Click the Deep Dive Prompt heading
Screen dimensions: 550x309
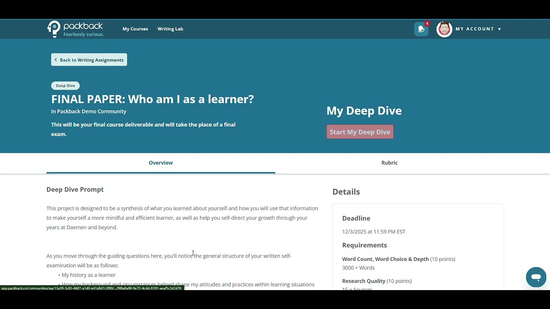[x=75, y=189]
